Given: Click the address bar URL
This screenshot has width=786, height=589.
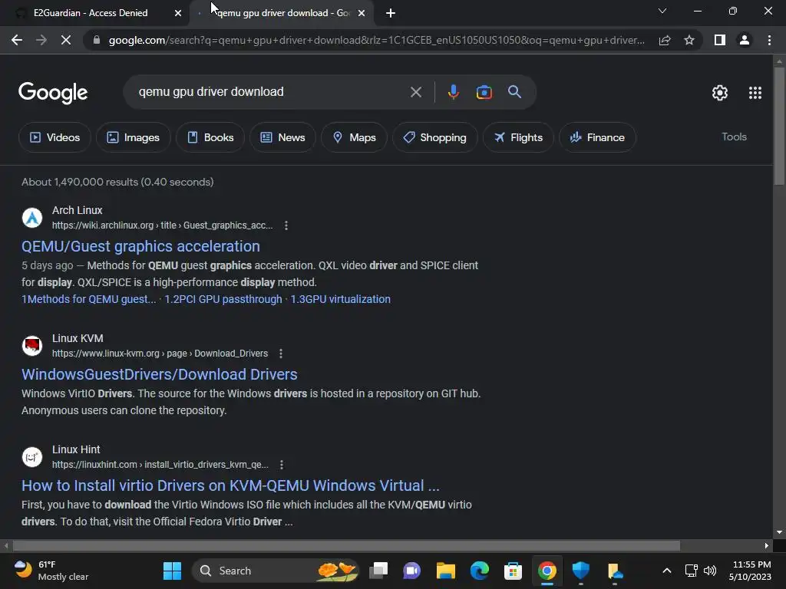Looking at the screenshot, I should click(376, 40).
